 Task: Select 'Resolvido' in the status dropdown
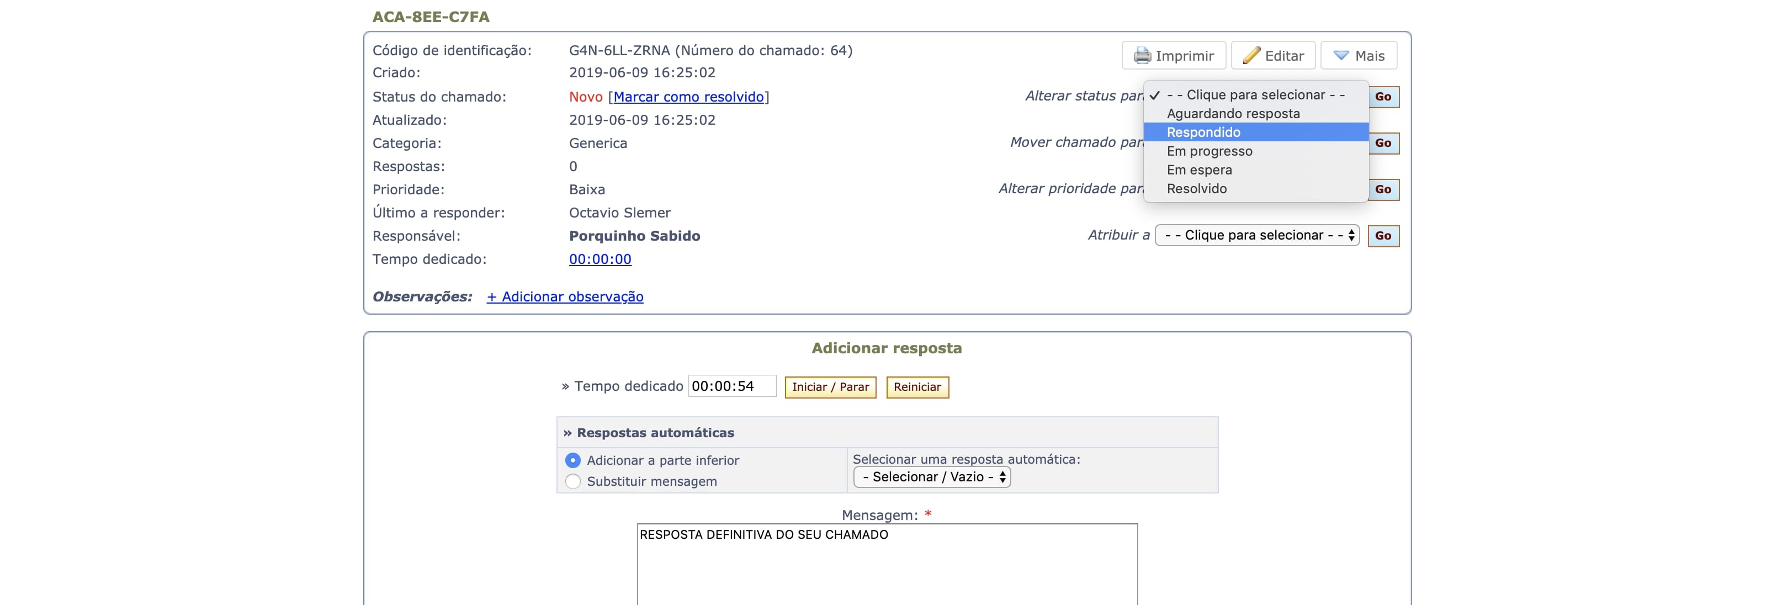[x=1196, y=188]
